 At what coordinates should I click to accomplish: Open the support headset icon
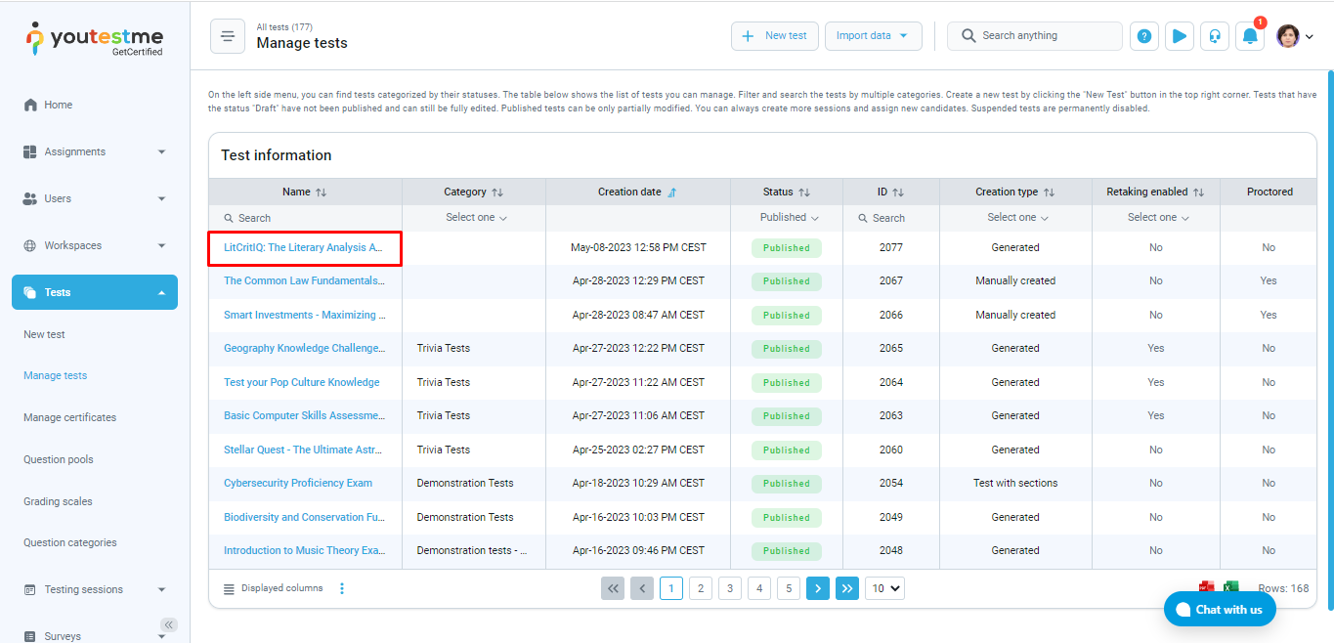(x=1215, y=36)
